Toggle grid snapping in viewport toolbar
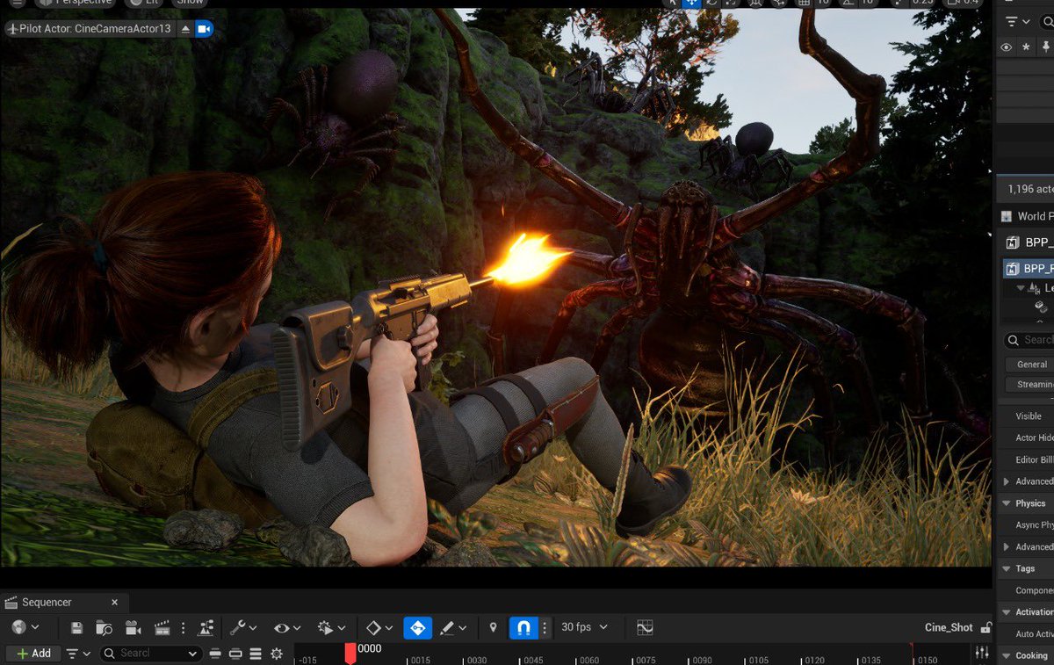Viewport: 1054px width, 665px height. pos(805,3)
